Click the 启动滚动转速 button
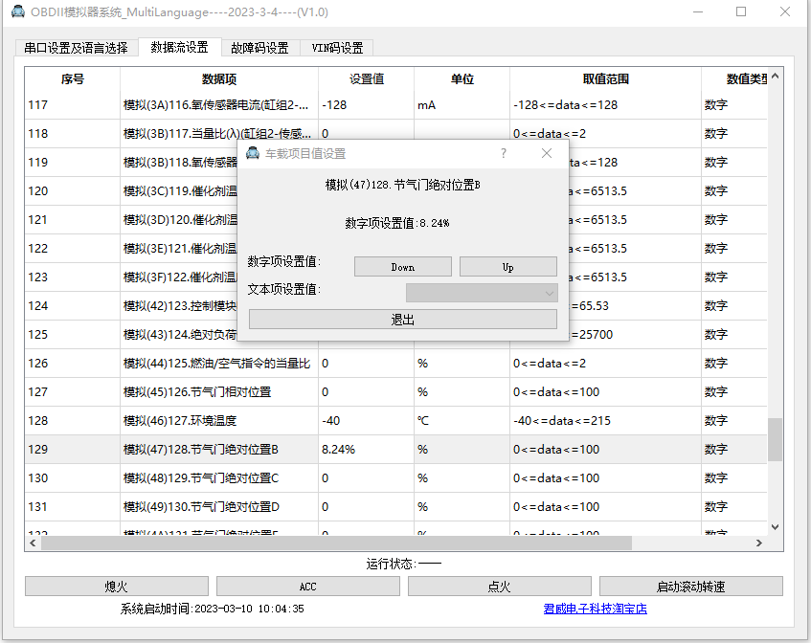 (x=694, y=586)
